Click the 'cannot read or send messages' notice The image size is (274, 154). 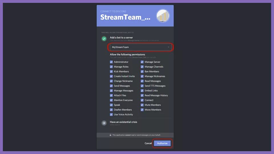coord(136,135)
